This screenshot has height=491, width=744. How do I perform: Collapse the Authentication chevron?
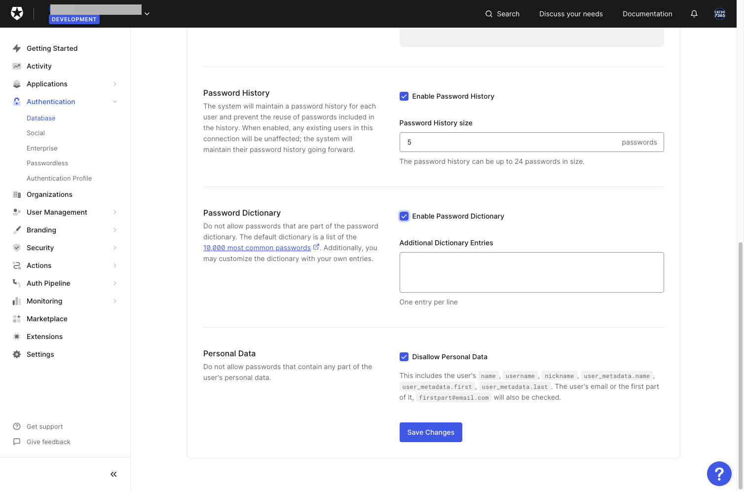(115, 102)
